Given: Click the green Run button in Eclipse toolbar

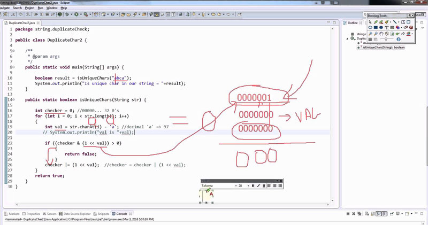Looking at the screenshot, I should coord(78,14).
